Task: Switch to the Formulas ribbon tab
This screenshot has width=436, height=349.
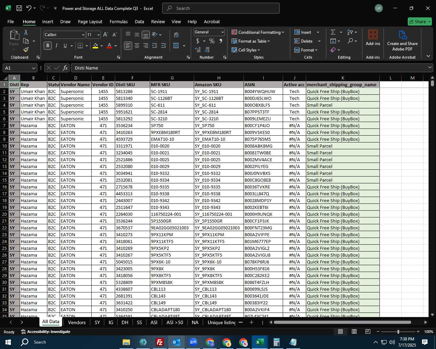Action: (x=119, y=21)
